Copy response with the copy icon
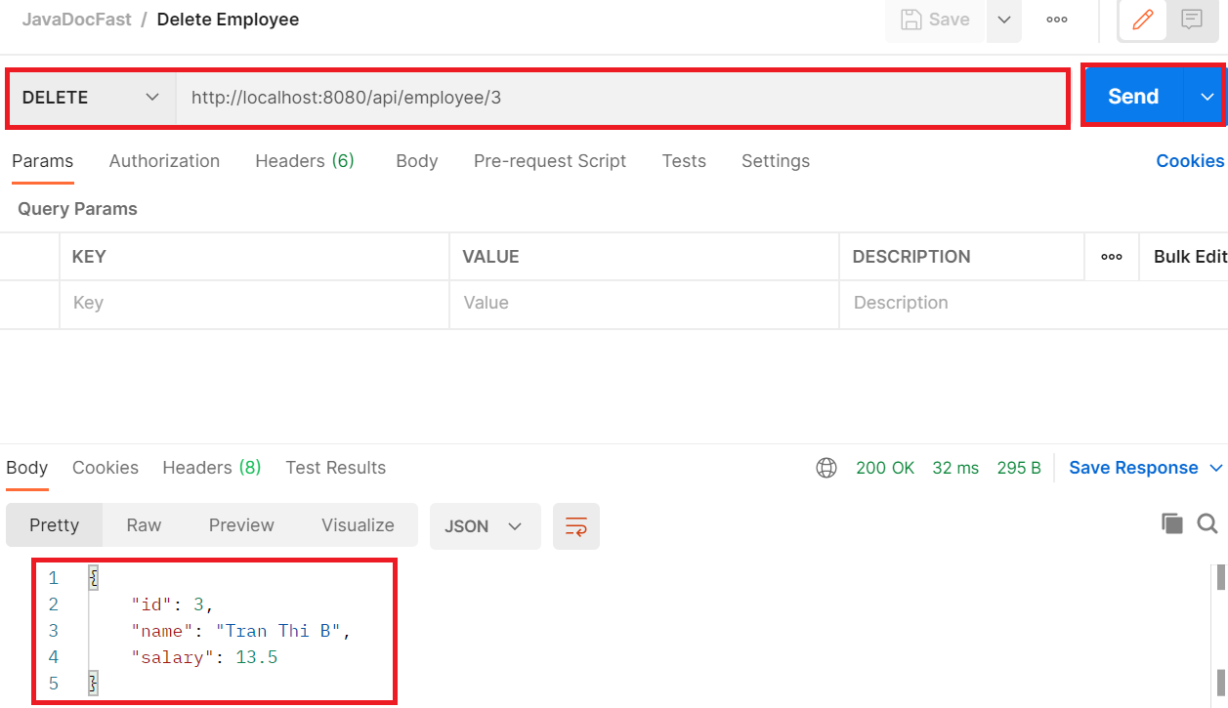Viewport: 1228px width, 708px height. pos(1172,523)
